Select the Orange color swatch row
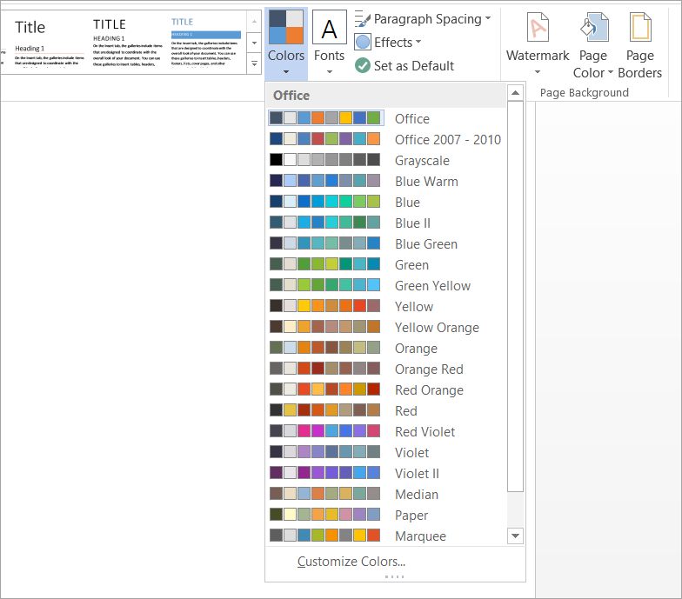 (x=324, y=348)
